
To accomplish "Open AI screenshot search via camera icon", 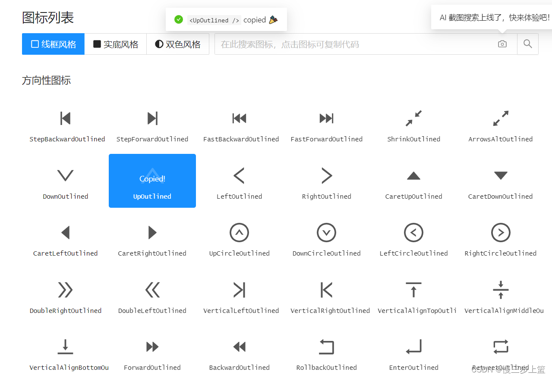I will pyautogui.click(x=502, y=44).
